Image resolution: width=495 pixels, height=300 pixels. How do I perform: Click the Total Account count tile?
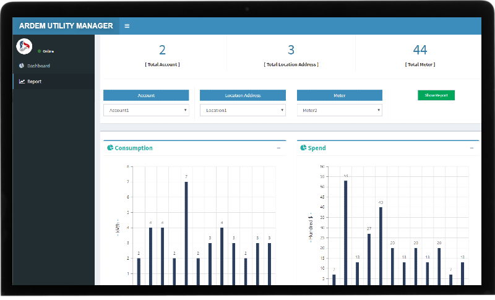pyautogui.click(x=162, y=55)
